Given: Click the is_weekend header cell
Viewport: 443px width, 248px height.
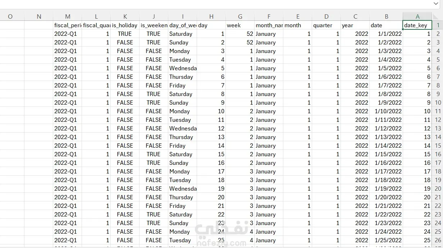Looking at the screenshot, I should pyautogui.click(x=154, y=25).
